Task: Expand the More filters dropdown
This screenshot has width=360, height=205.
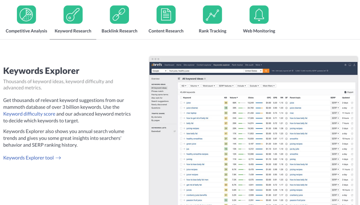Action: click(269, 86)
